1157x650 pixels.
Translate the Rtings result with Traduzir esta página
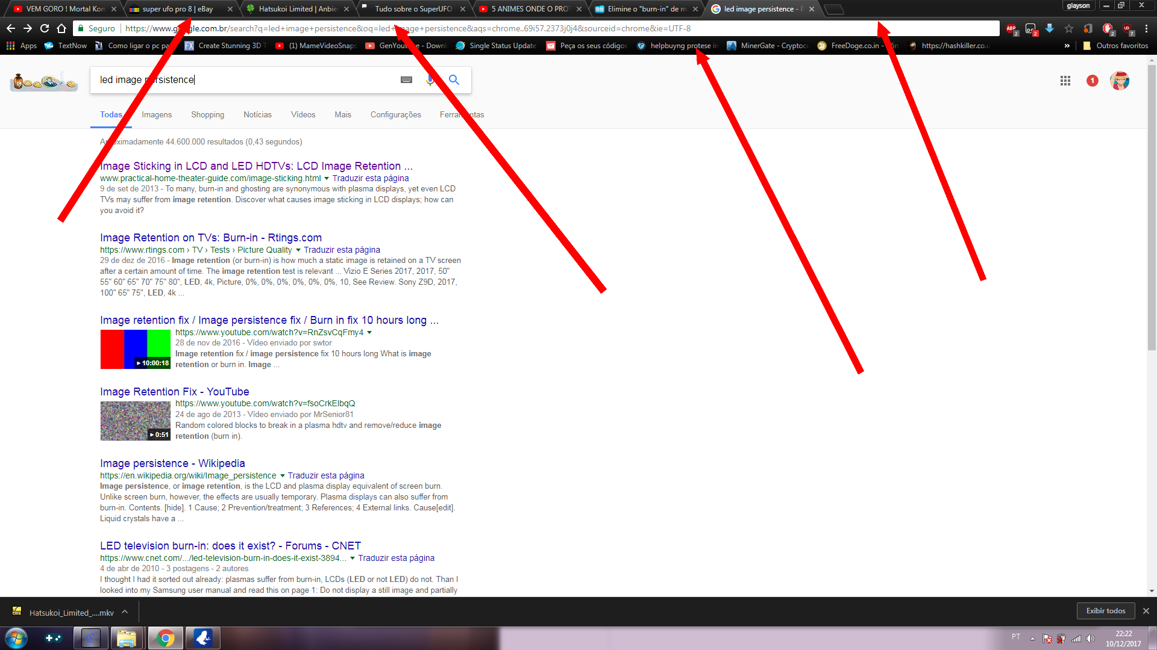tap(342, 250)
